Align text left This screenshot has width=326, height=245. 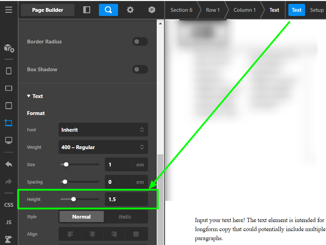click(70, 234)
